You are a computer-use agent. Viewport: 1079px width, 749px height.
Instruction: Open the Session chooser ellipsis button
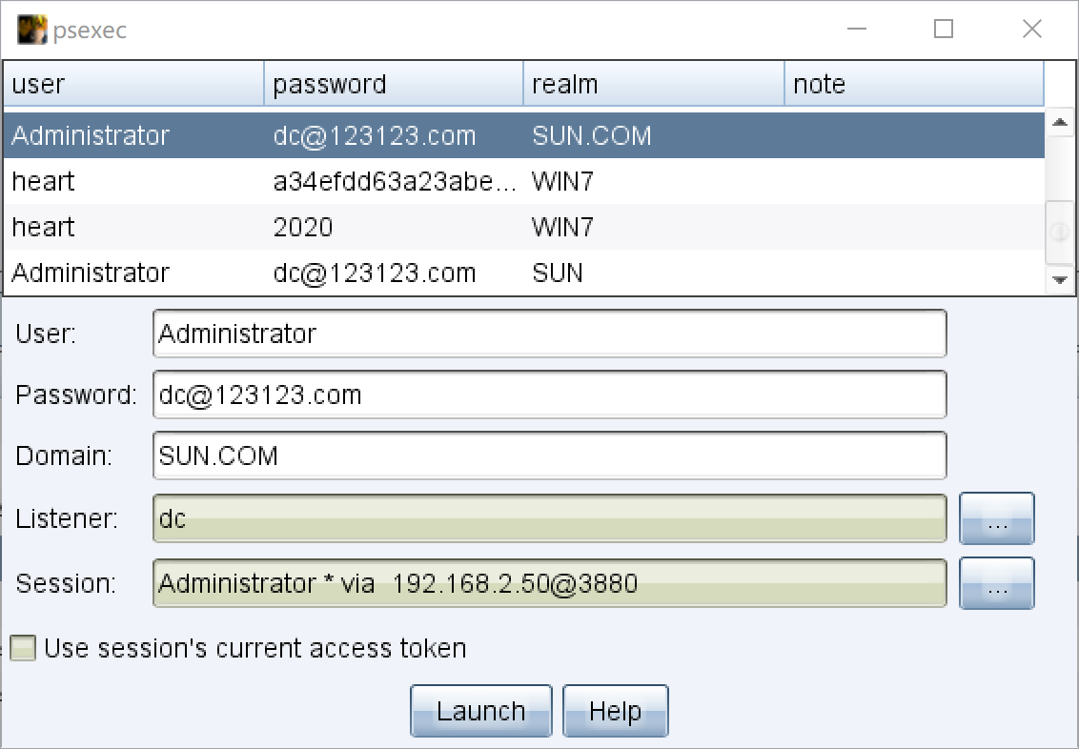coord(996,583)
